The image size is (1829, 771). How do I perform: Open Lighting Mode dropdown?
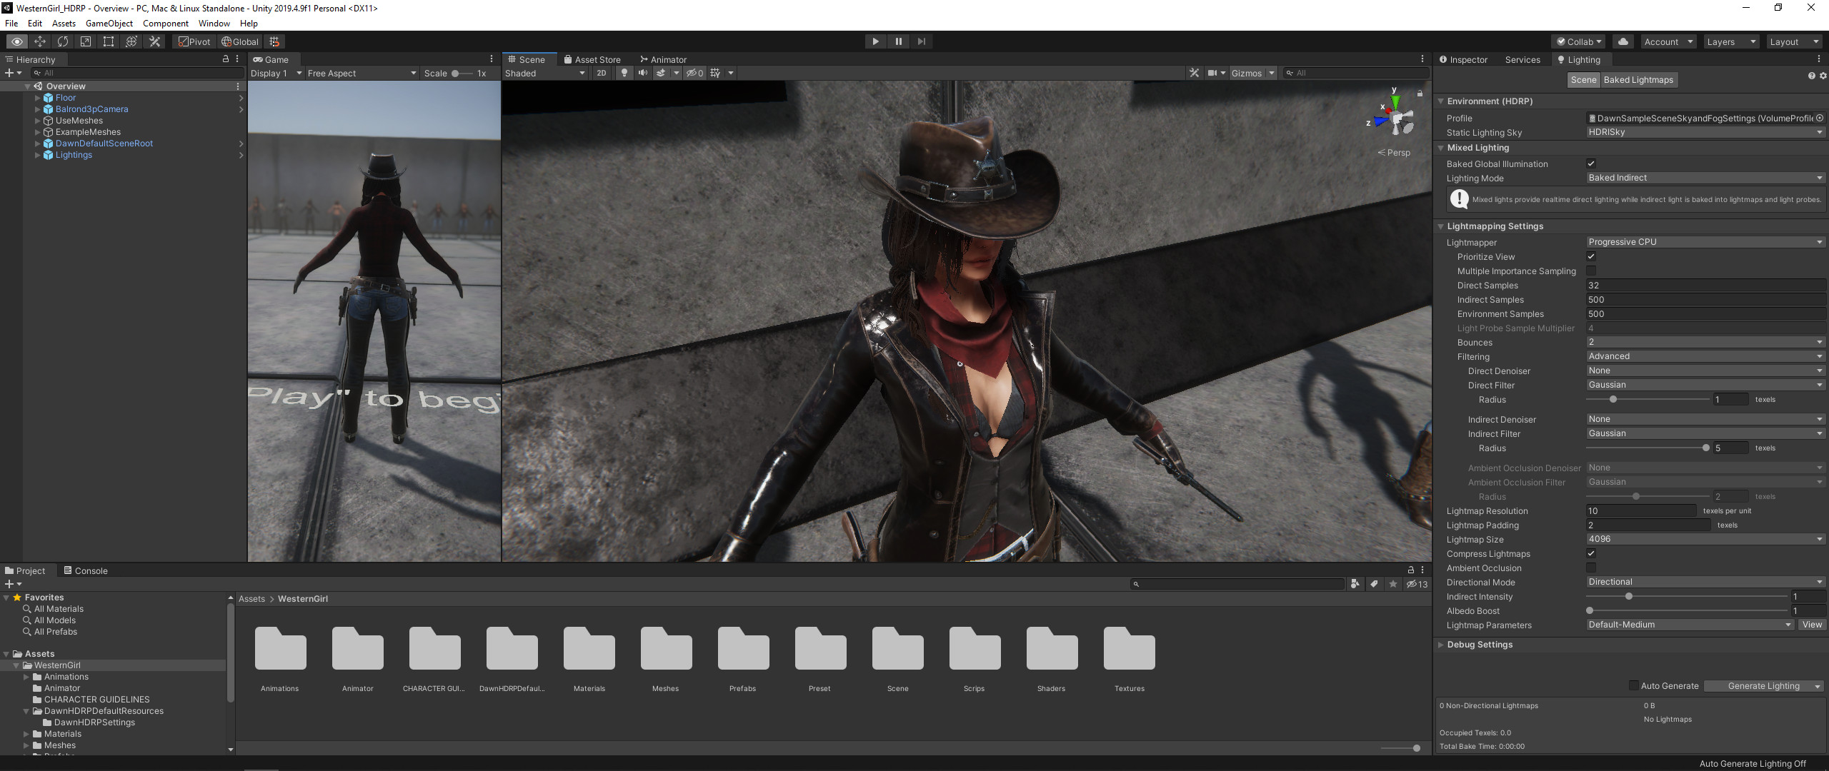coord(1705,178)
